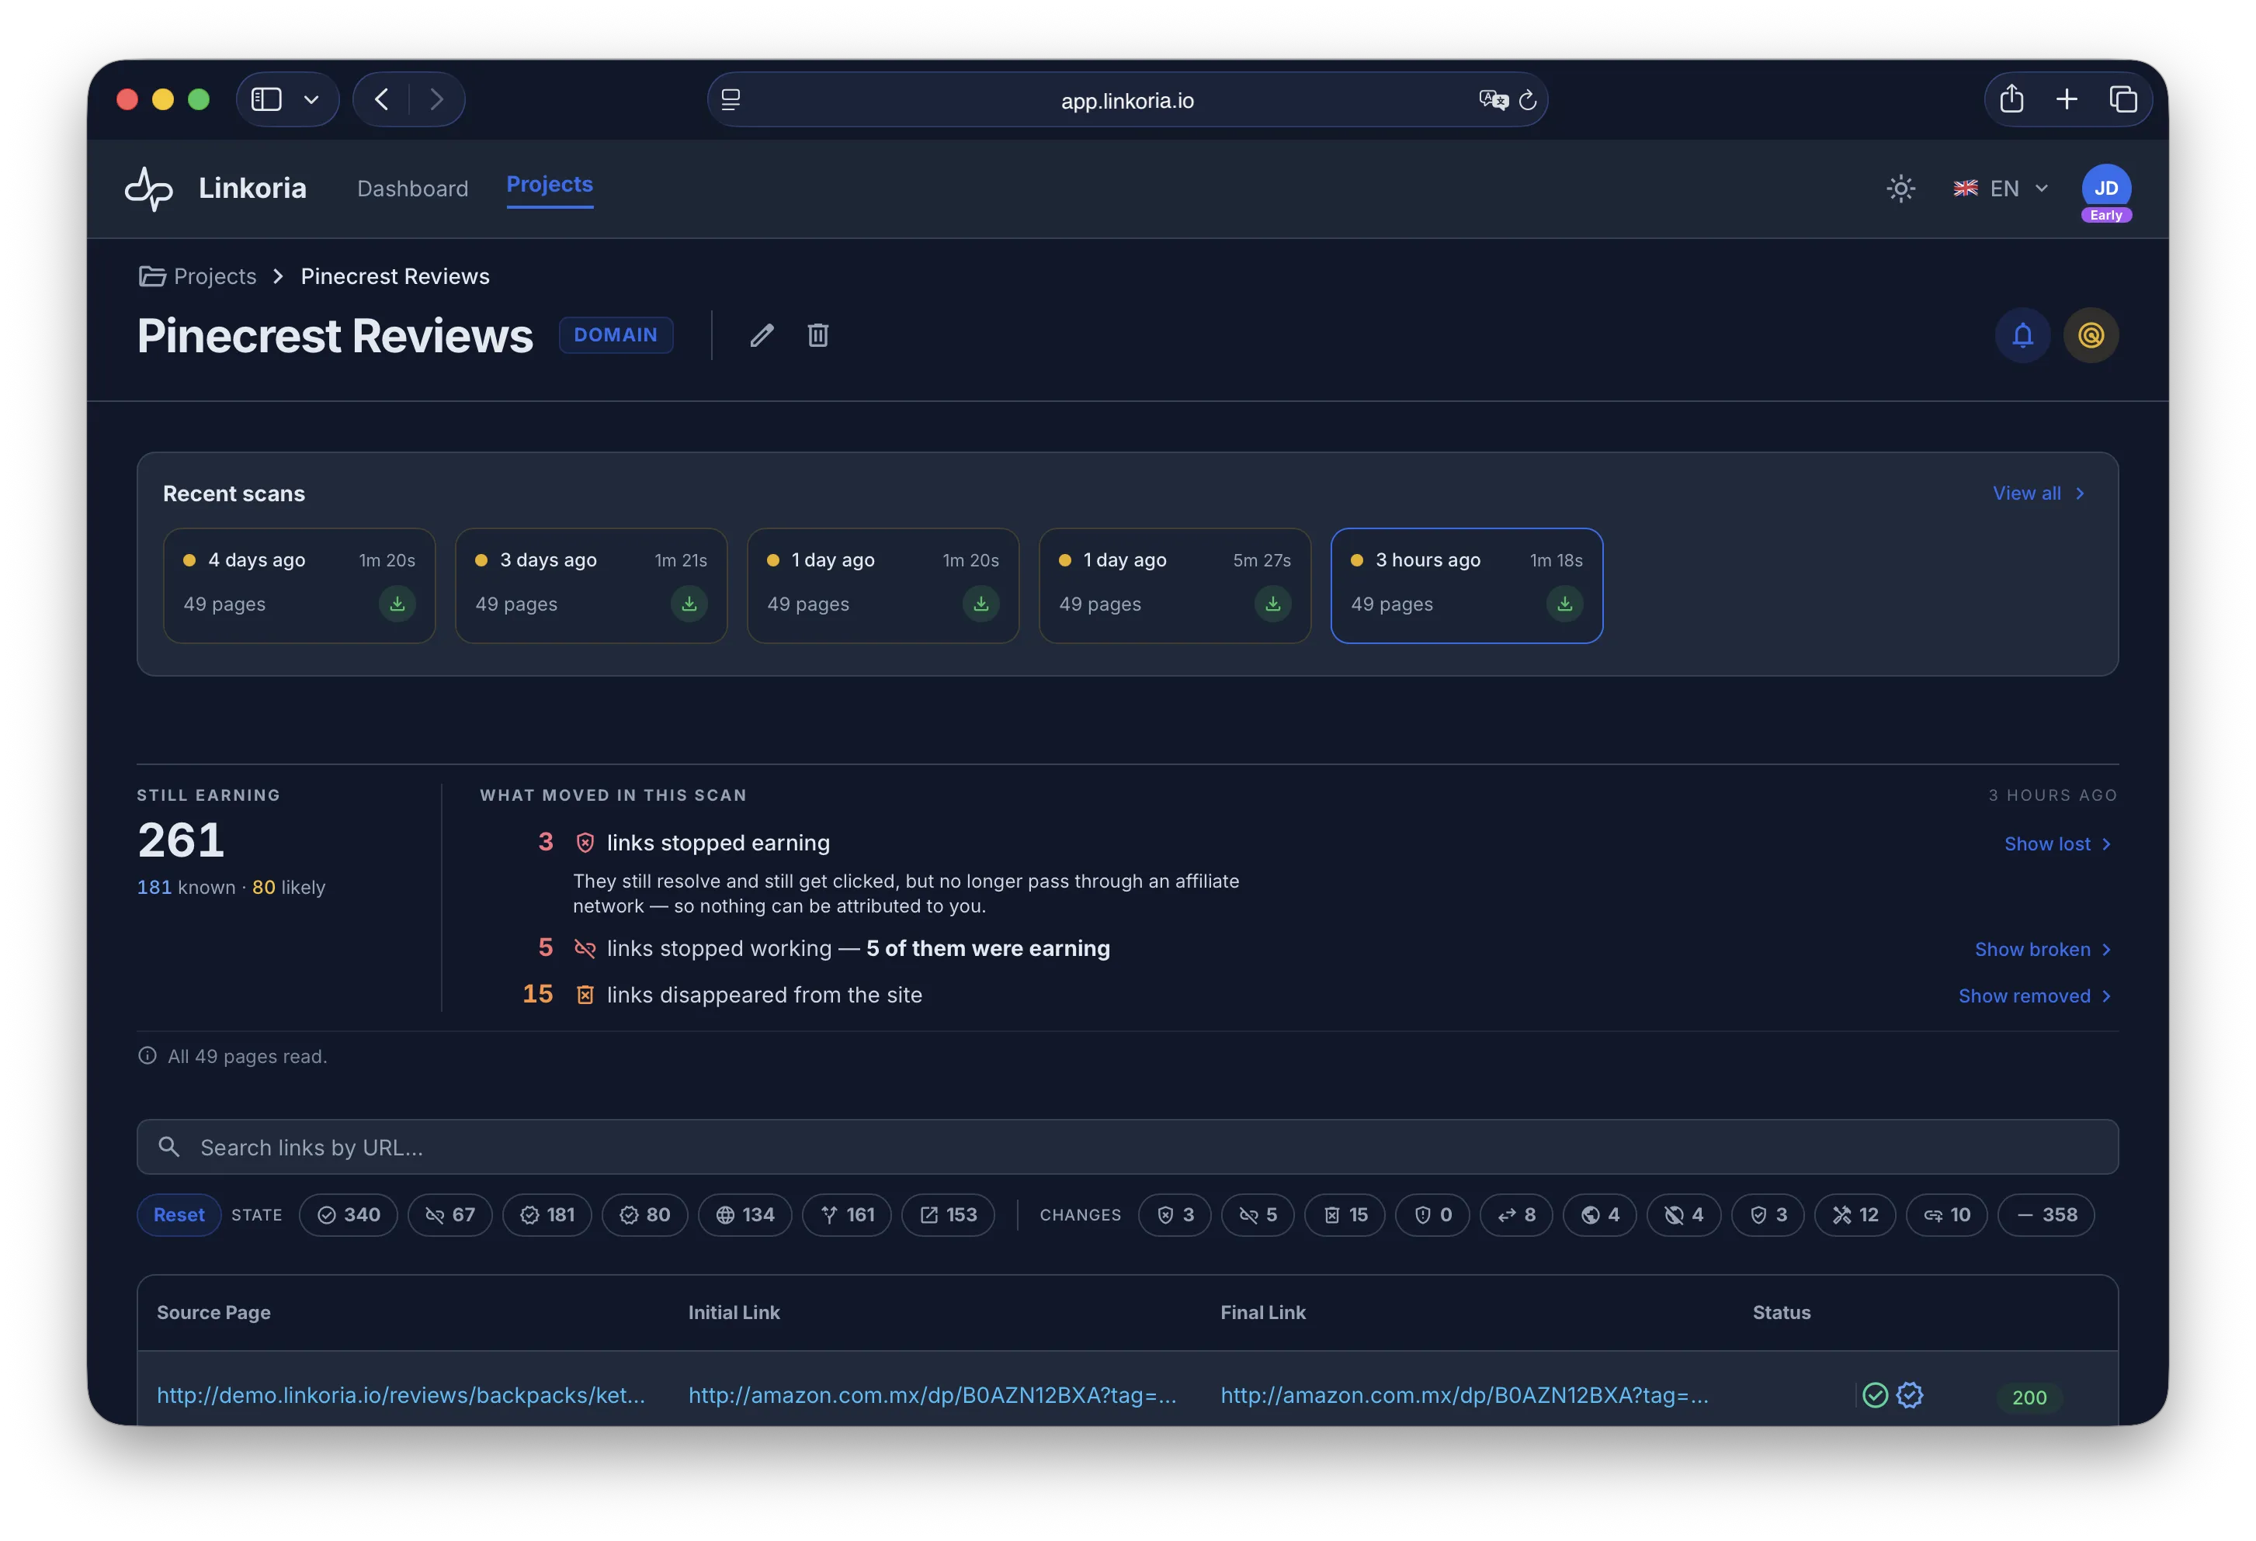Select the 4 days ago scan card

click(x=299, y=585)
